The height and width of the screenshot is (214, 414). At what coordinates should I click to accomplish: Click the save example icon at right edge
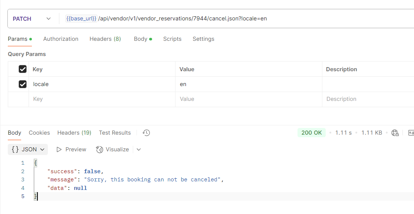(411, 133)
